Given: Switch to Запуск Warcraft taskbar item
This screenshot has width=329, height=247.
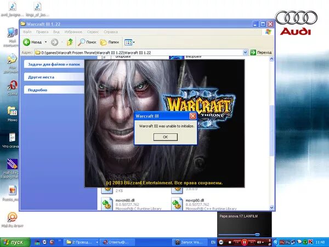Looking at the screenshot, I should tap(190, 243).
